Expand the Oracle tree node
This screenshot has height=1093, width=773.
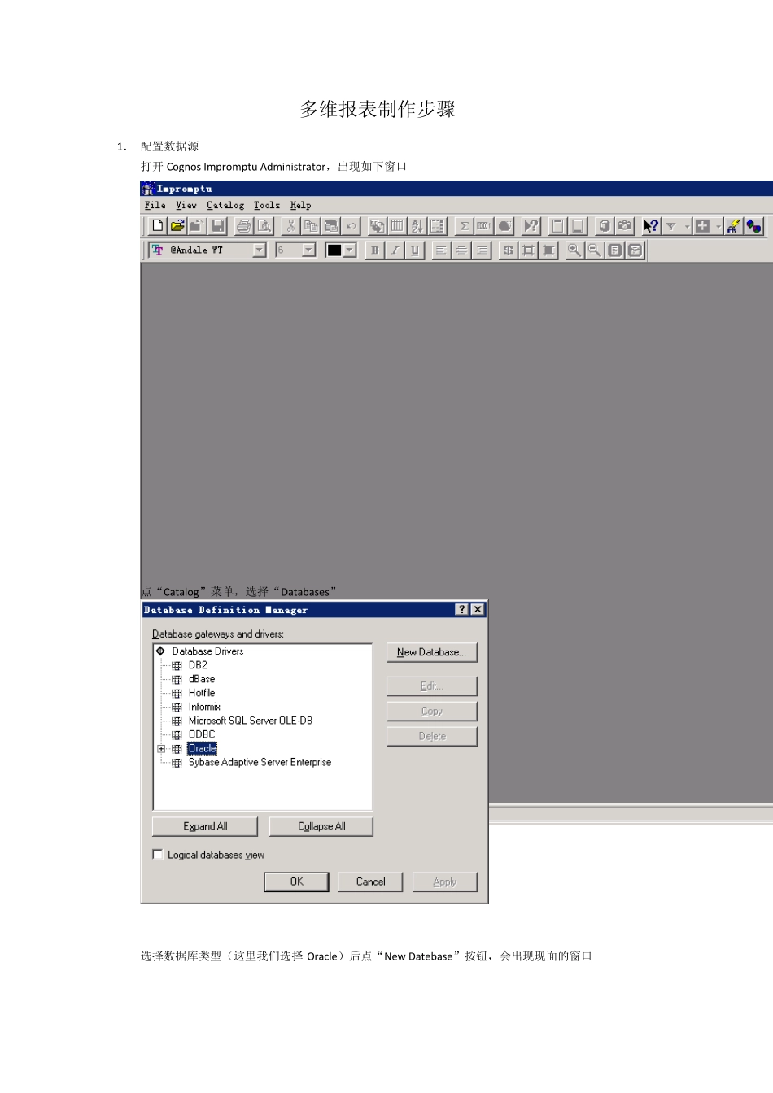(161, 749)
